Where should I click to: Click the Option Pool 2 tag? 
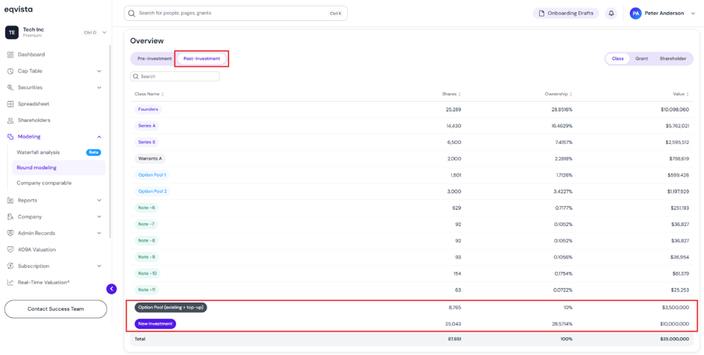click(153, 192)
